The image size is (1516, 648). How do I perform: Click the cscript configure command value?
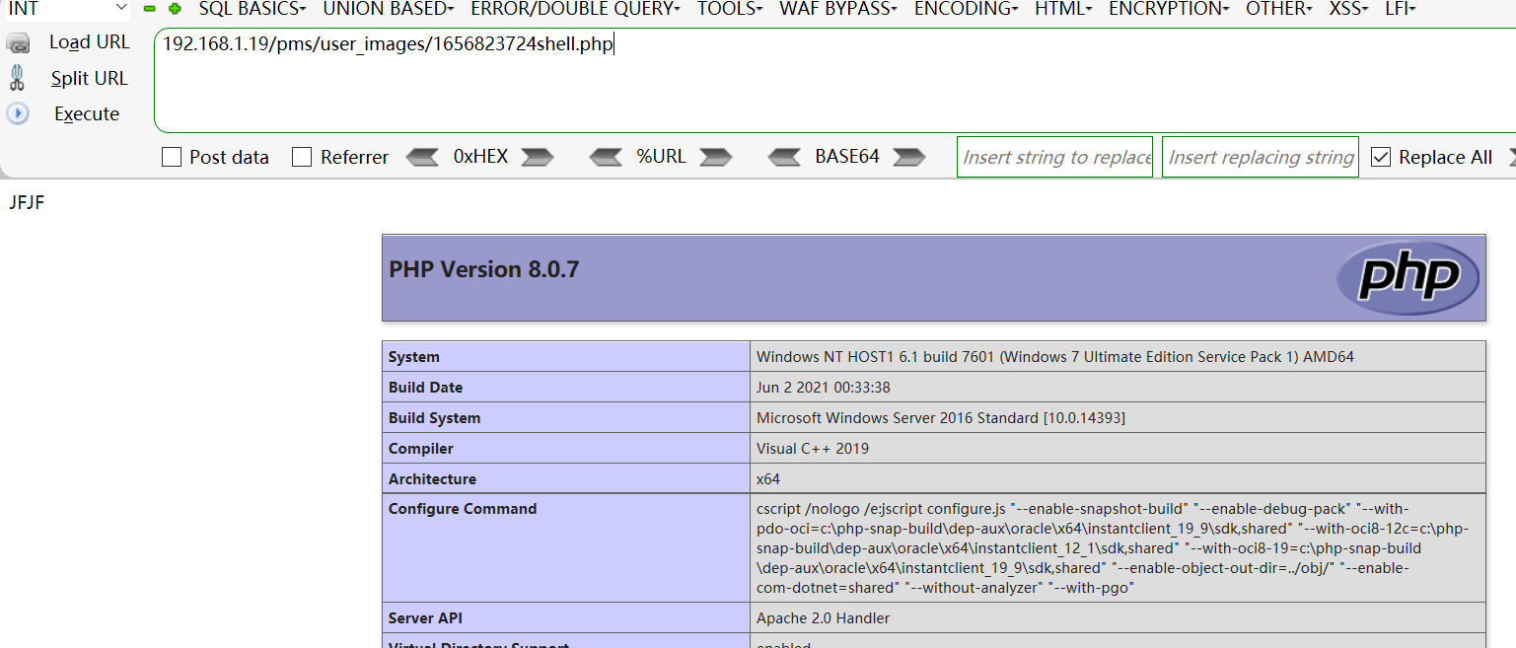(x=1113, y=548)
